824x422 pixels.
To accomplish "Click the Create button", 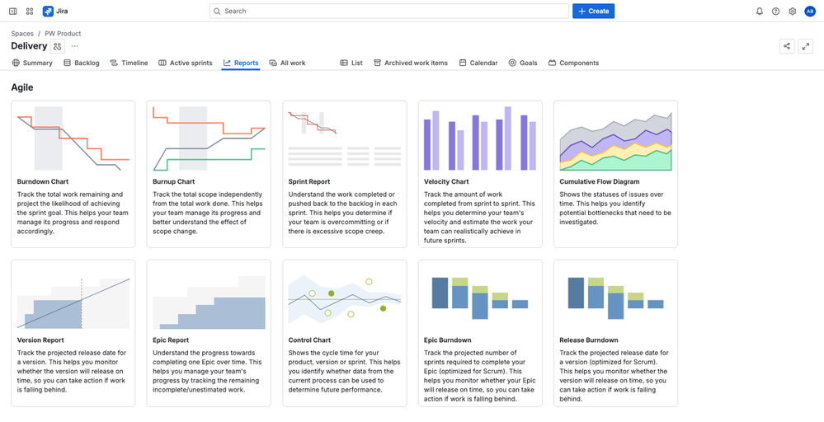I will pos(593,11).
